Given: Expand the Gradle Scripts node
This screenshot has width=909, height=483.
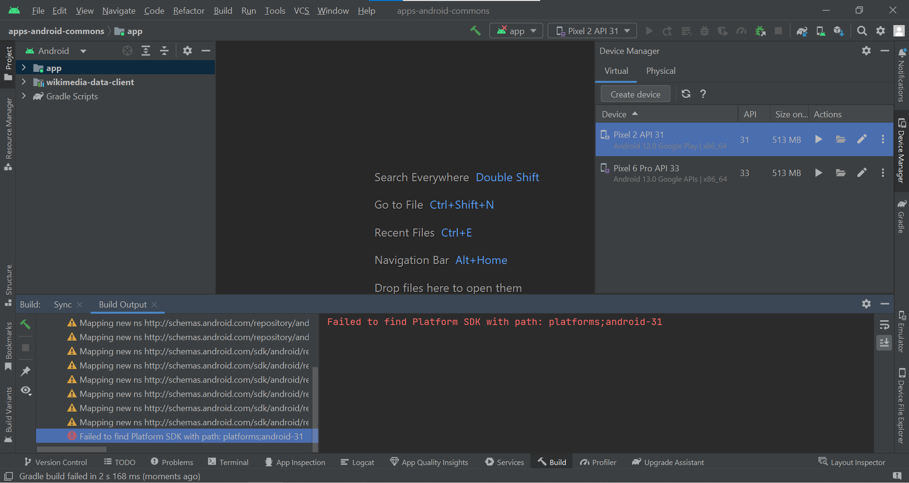Looking at the screenshot, I should click(24, 96).
